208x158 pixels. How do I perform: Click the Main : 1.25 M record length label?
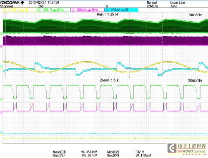(108, 14)
